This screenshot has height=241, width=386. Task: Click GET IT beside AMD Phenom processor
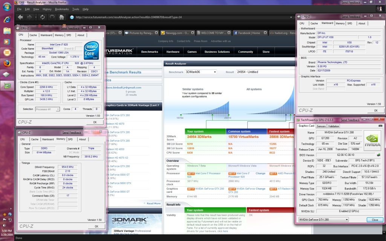click(273, 174)
